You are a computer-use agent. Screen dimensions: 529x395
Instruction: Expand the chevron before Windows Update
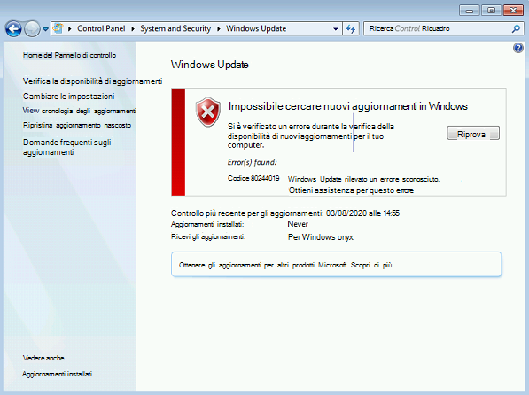click(x=219, y=29)
